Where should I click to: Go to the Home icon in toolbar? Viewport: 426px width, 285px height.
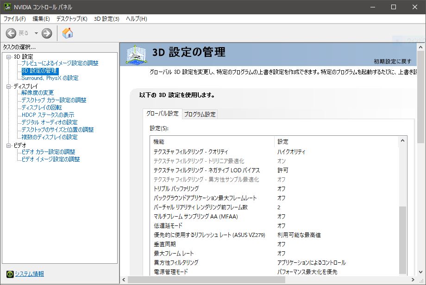[x=68, y=33]
